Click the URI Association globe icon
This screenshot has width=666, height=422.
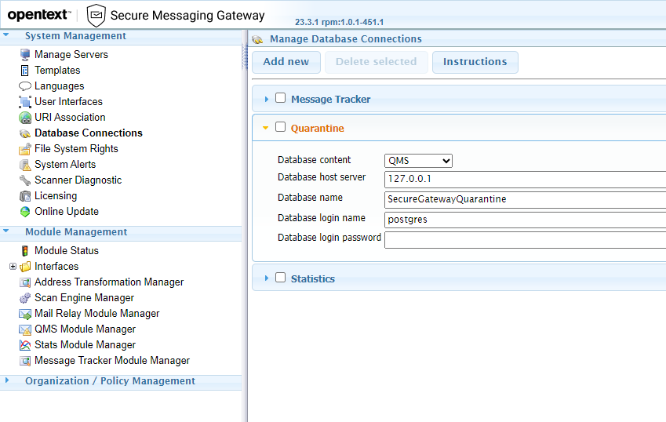coord(25,118)
